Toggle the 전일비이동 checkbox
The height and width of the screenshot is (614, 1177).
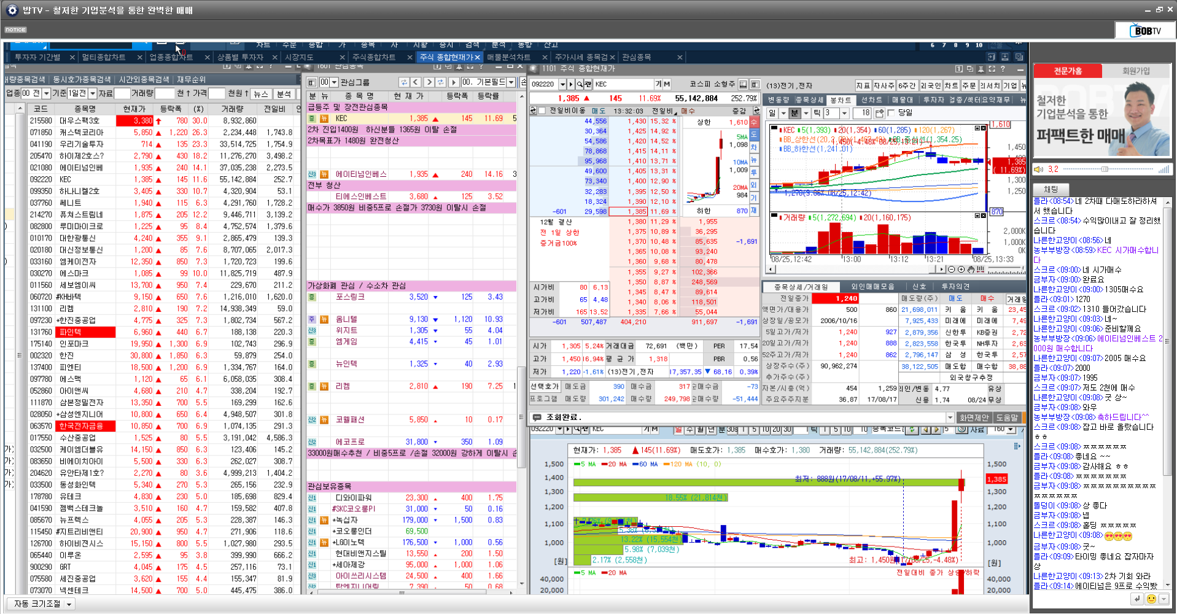(x=542, y=111)
